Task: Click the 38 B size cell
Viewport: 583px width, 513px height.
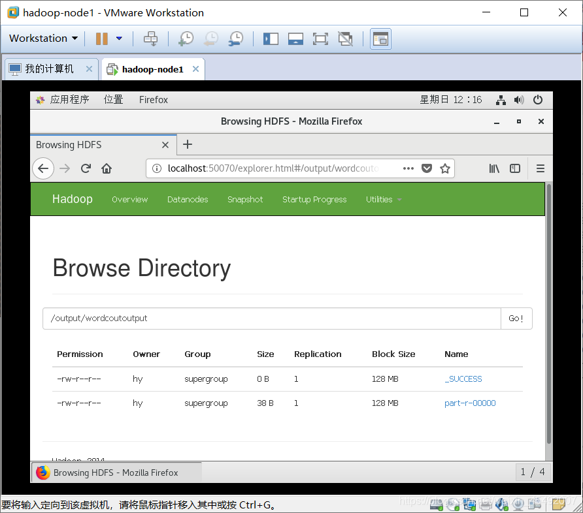Action: click(x=265, y=403)
